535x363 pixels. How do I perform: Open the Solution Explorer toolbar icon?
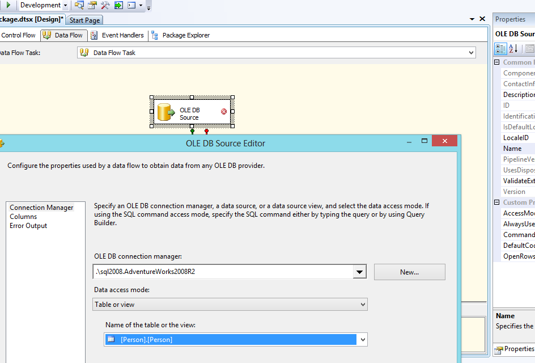pos(79,5)
